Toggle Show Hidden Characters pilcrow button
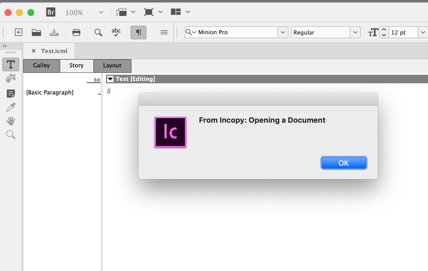This screenshot has height=271, width=428. click(138, 32)
